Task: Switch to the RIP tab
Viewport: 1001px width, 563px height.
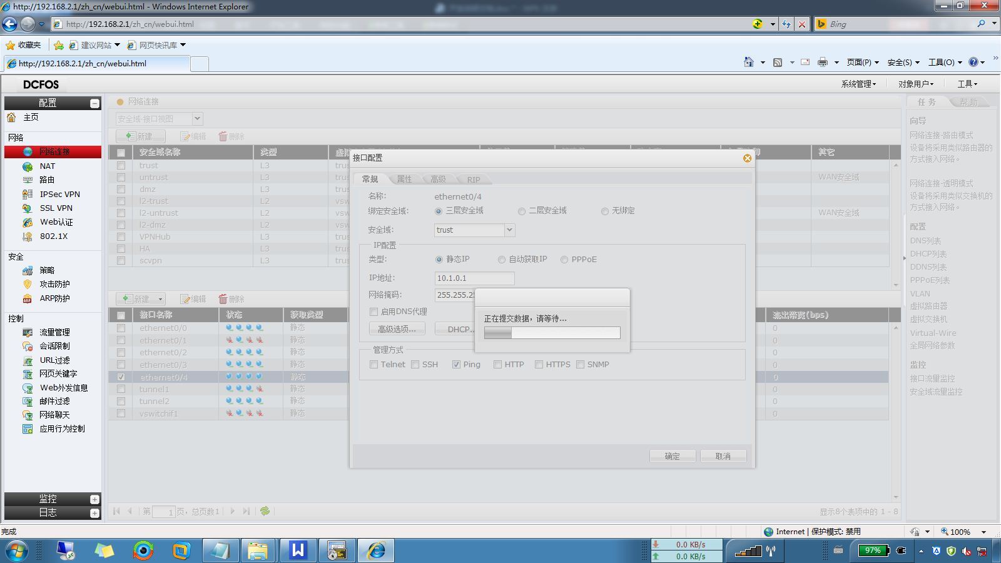Action: click(x=474, y=180)
